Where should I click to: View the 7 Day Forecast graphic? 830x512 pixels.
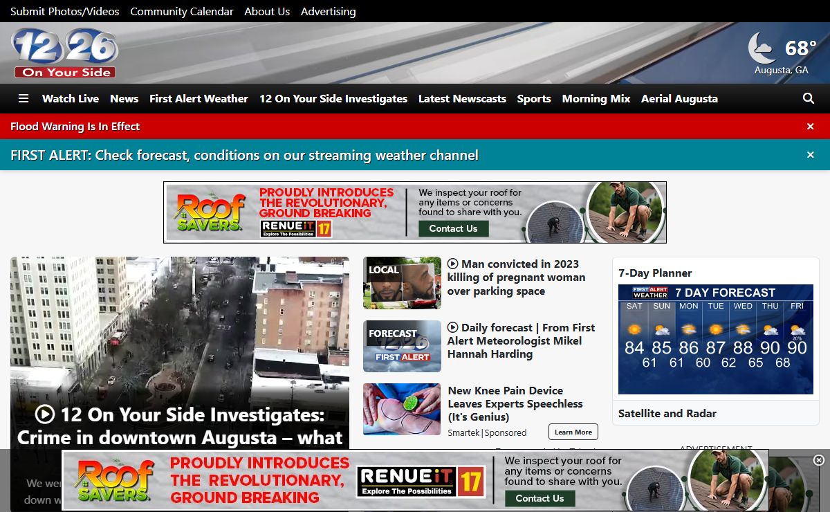(716, 340)
